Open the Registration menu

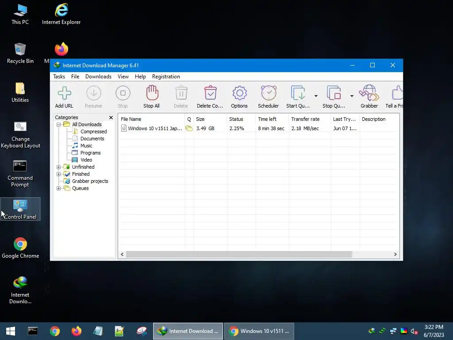pos(166,77)
